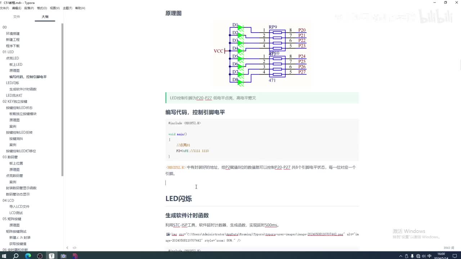
Task: Select Typora icon in taskbar
Action: 52,256
